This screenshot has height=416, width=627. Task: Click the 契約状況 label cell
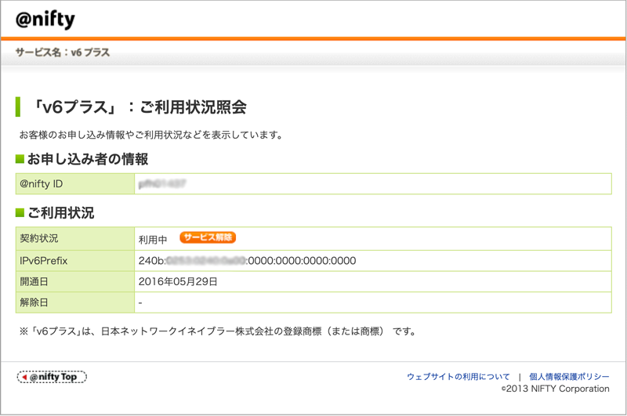point(75,239)
